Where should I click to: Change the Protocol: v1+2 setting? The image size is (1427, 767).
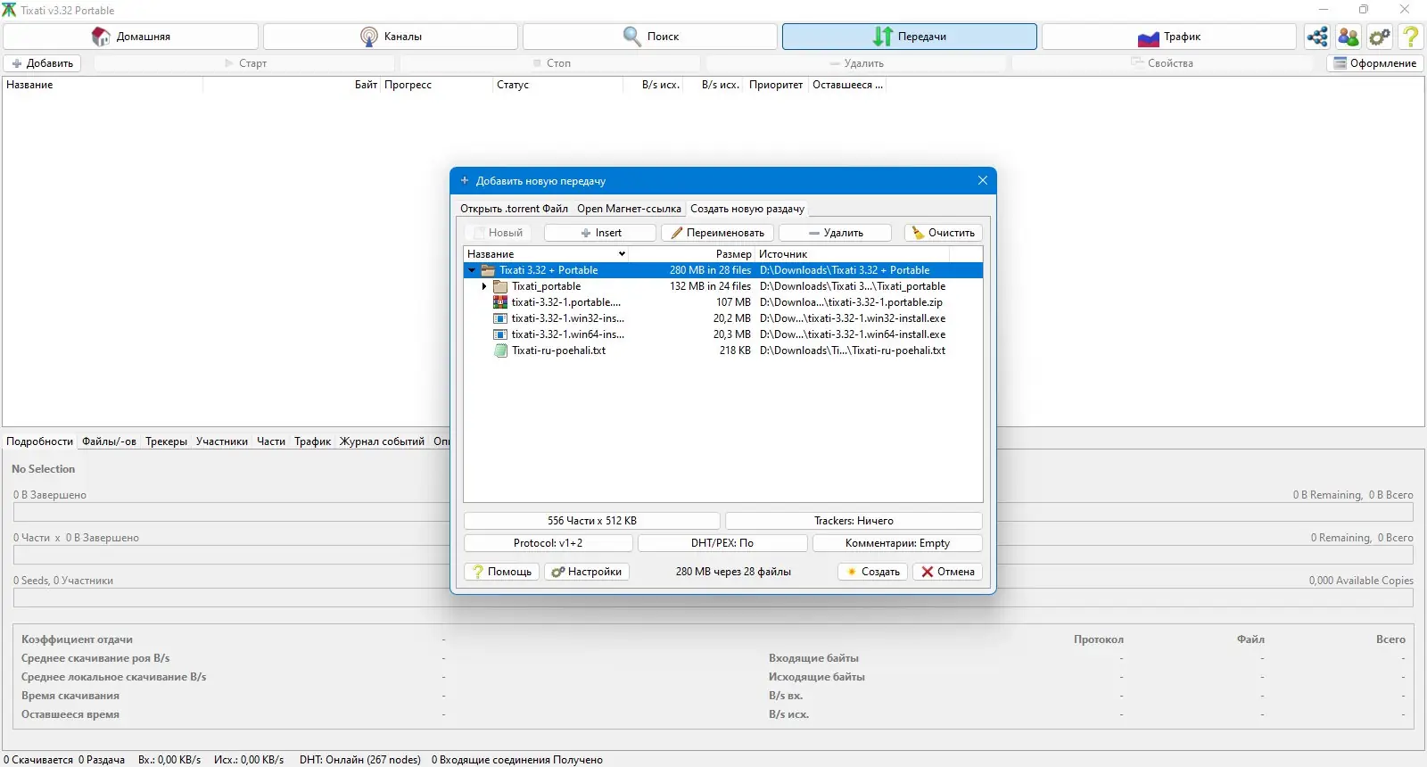coord(549,543)
